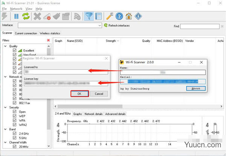Image resolution: width=226 pixels, height=156 pixels.
Task: Click Cancel in the register dialog
Action: [99, 94]
